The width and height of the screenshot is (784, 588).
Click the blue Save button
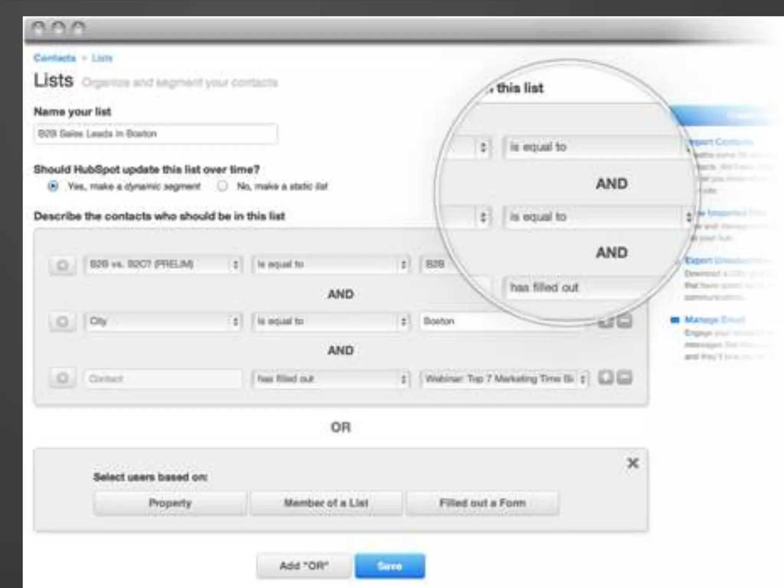[x=390, y=565]
